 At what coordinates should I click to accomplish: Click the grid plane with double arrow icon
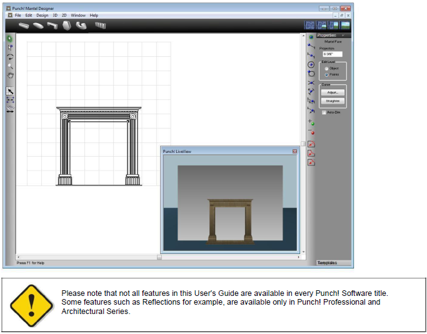(x=10, y=109)
